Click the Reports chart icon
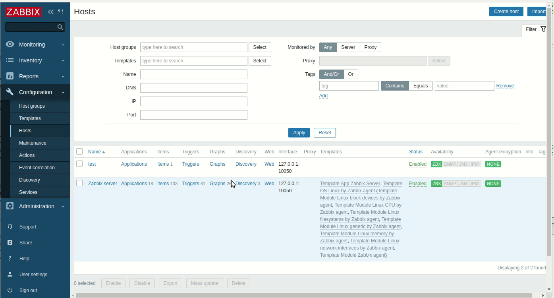554x298 pixels. click(x=10, y=76)
